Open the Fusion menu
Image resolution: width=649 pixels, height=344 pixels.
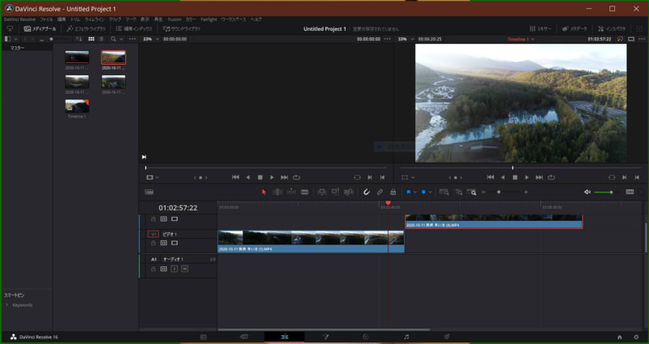click(174, 19)
